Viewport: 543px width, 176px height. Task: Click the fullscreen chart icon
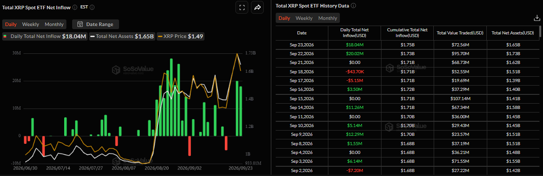point(242,7)
